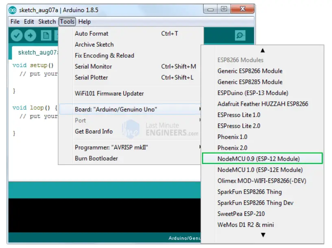Select Generic ESP8266 Module board

(262, 71)
